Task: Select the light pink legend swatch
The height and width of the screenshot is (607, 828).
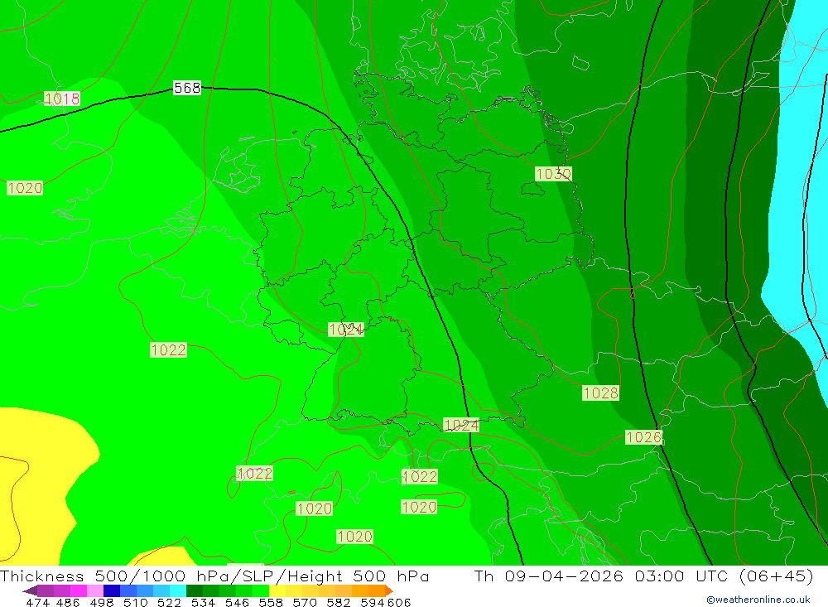Action: (x=95, y=590)
